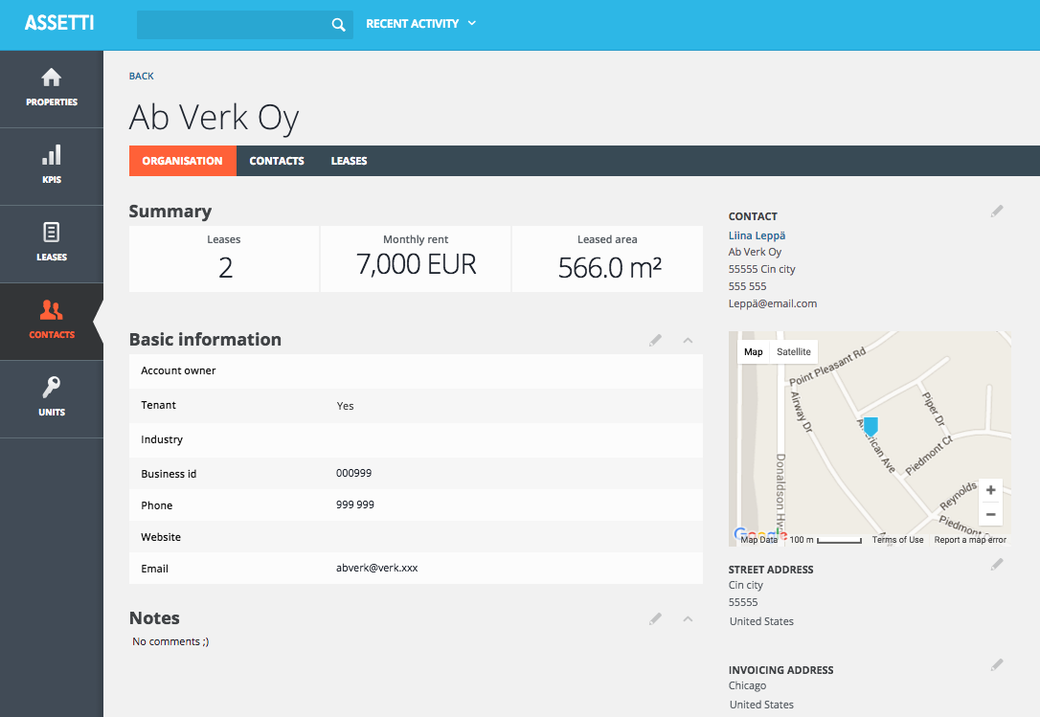1040x717 pixels.
Task: Click the Industry row label
Action: click(162, 439)
